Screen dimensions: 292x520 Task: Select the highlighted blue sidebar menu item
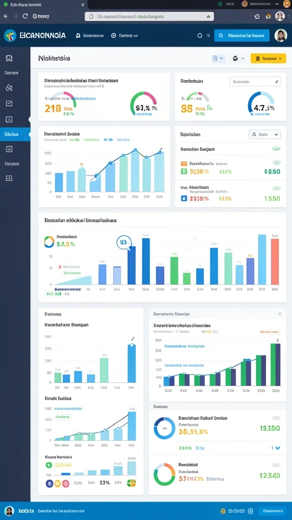coord(15,134)
